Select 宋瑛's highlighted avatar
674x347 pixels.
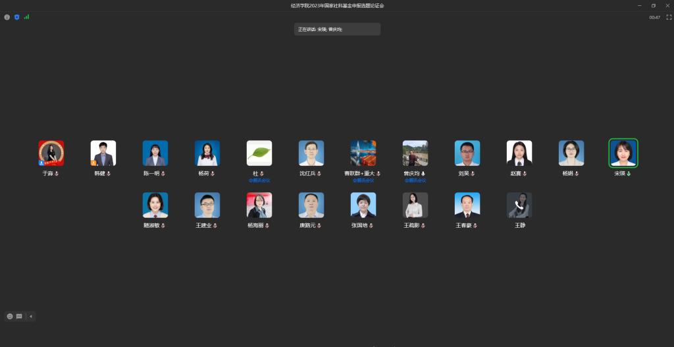(623, 153)
